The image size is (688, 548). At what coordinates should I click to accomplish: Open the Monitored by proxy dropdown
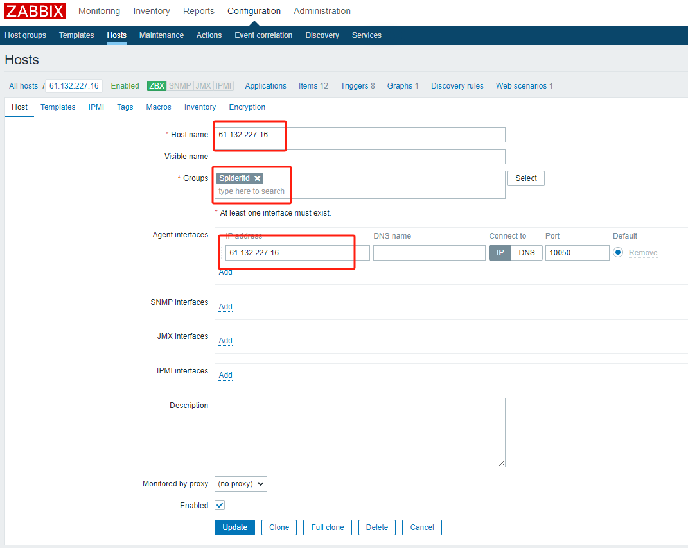tap(240, 484)
